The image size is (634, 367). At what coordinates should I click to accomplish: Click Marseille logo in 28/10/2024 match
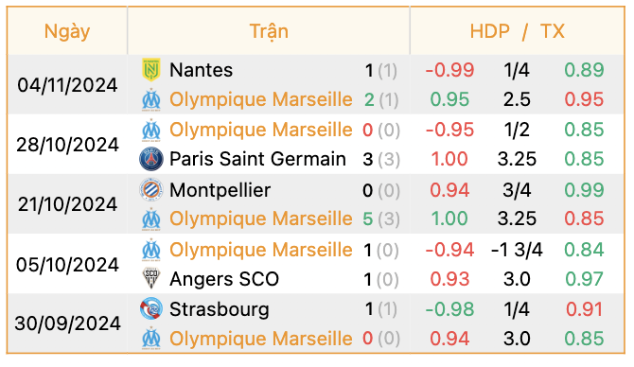coord(151,130)
